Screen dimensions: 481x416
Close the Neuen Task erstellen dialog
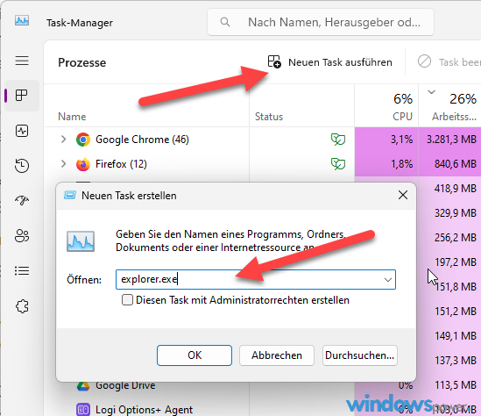tap(403, 195)
